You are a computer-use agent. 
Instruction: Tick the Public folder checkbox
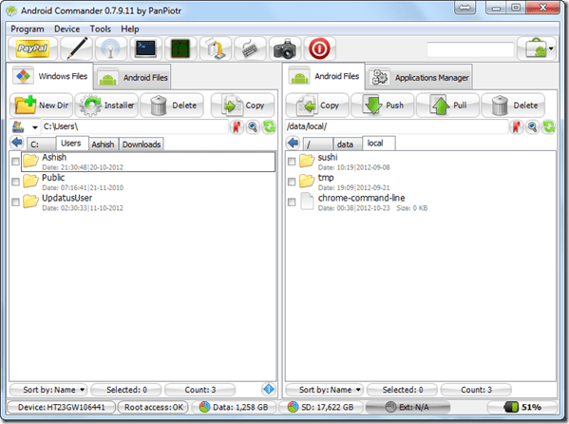15,182
